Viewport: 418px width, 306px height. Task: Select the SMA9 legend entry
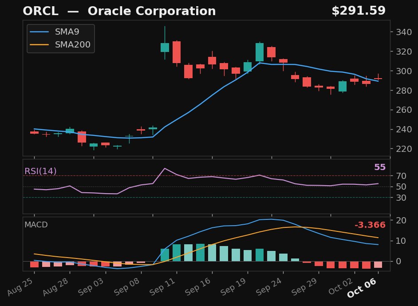point(55,32)
